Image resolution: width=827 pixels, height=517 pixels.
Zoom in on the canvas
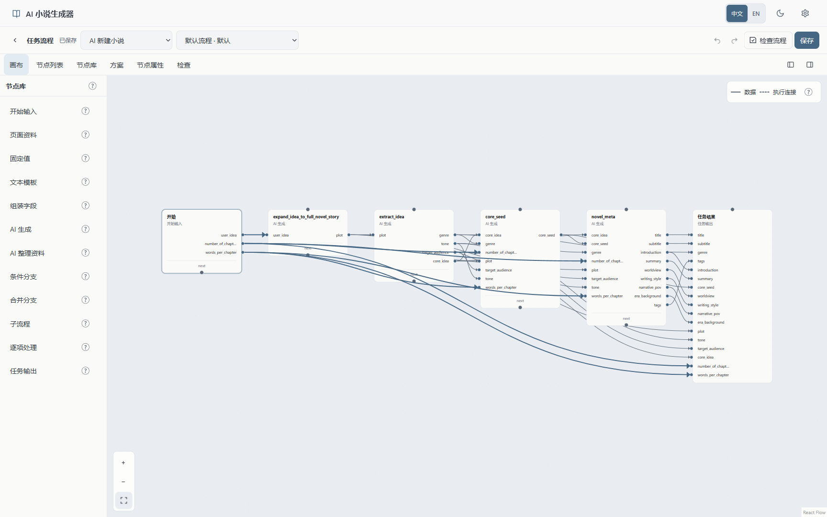pos(123,463)
